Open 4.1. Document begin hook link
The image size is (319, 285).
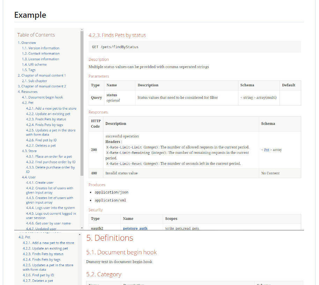coord(42,97)
